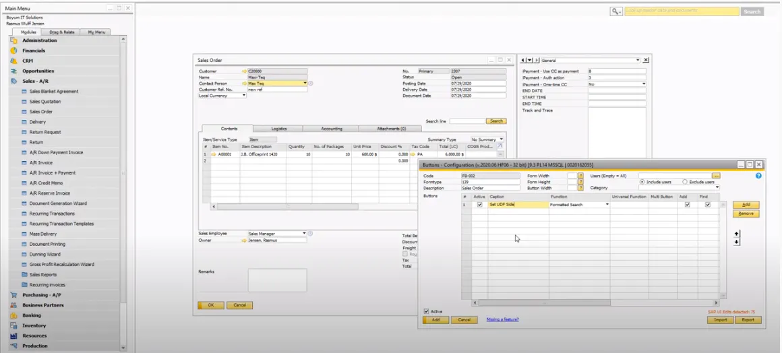Click the OK button in Sales Order
The width and height of the screenshot is (782, 353).
211,305
